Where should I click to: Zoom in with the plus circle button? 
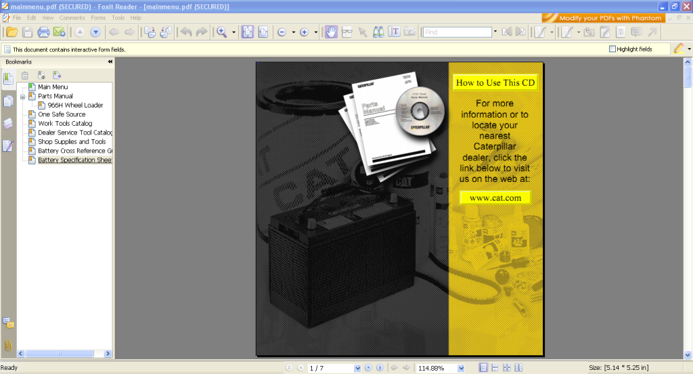304,32
